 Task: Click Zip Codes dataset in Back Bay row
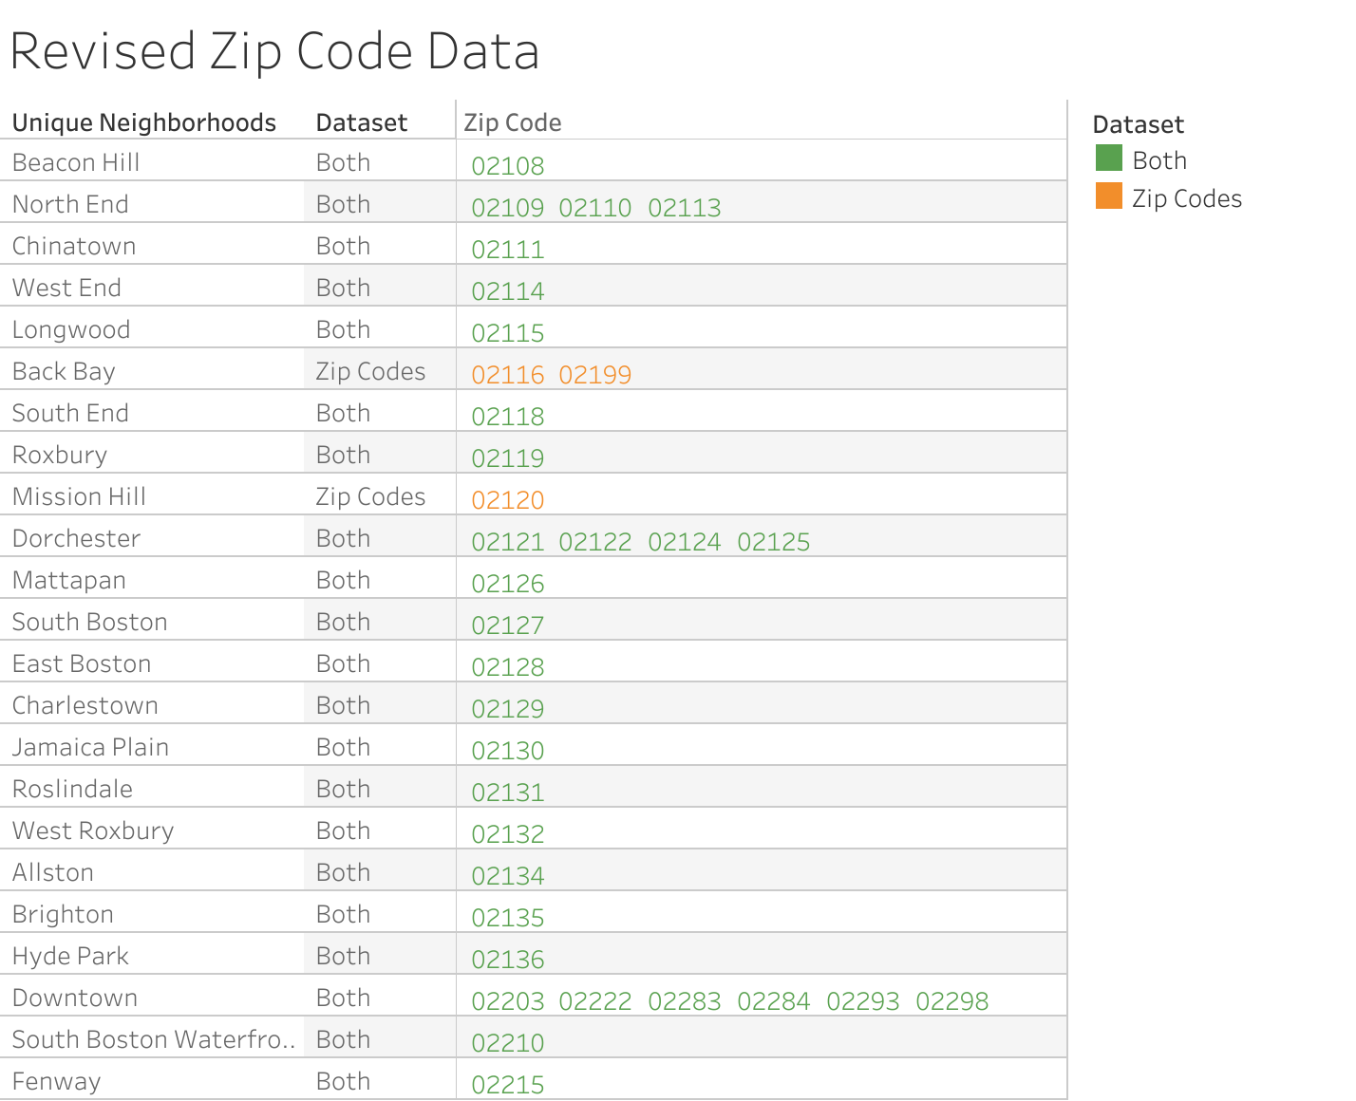[x=370, y=371]
